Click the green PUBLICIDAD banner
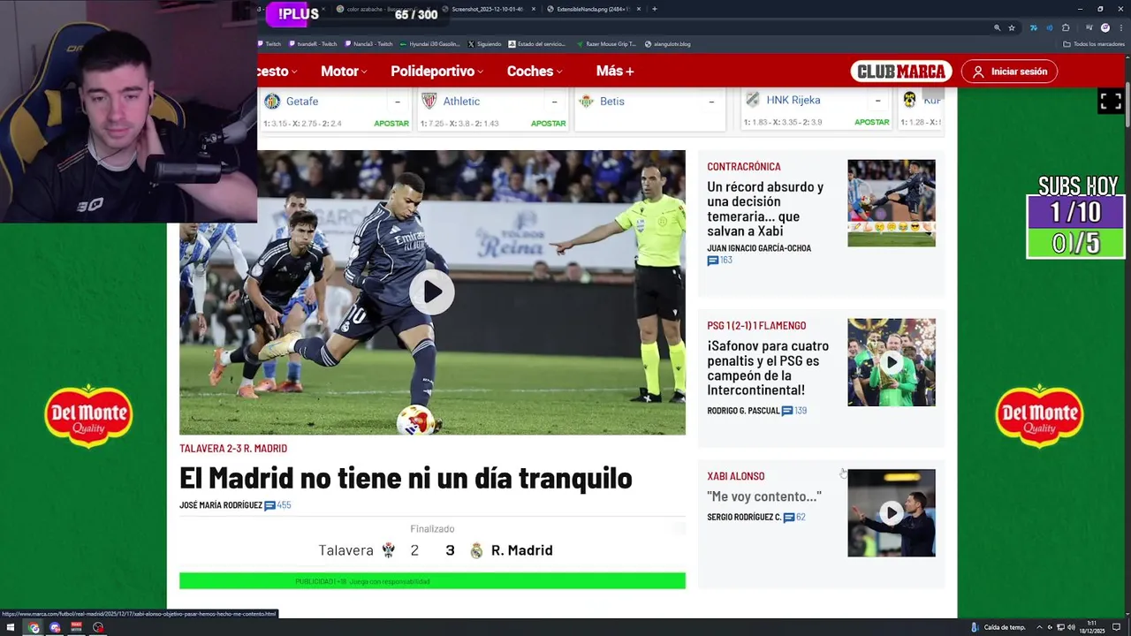The height and width of the screenshot is (636, 1131). pos(432,581)
